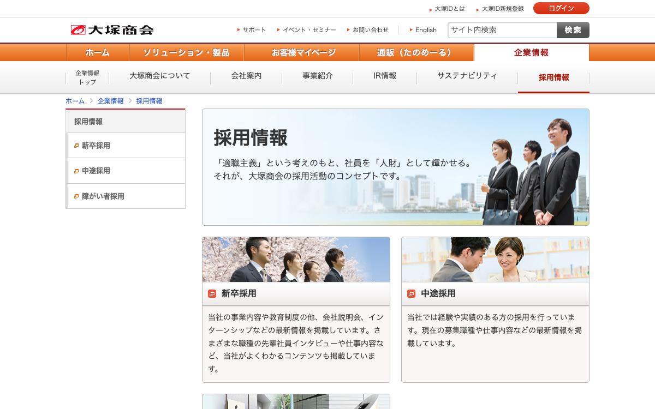Screen dimensions: 655x409
Task: Go to ホーム via breadcrumb
Action: 75,101
